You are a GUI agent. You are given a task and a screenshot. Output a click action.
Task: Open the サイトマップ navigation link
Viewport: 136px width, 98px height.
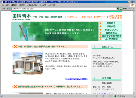pyautogui.click(x=87, y=17)
